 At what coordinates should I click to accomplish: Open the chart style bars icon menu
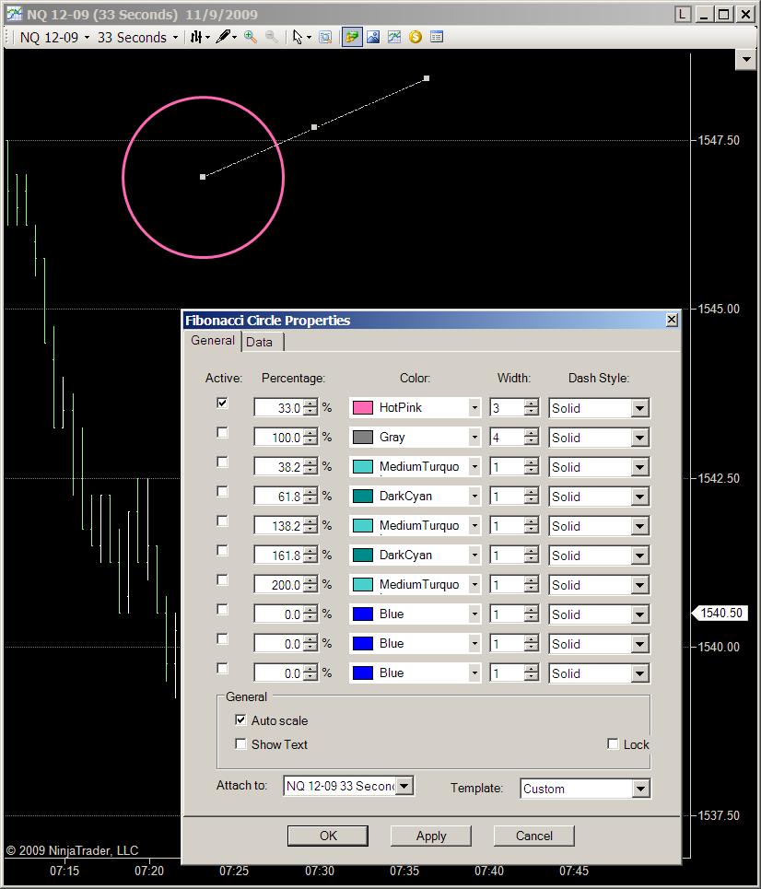pyautogui.click(x=200, y=37)
